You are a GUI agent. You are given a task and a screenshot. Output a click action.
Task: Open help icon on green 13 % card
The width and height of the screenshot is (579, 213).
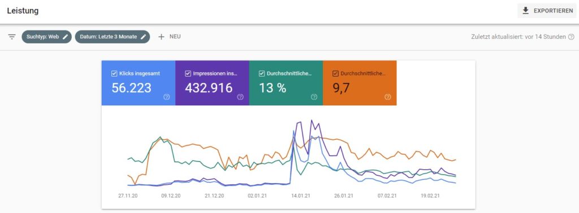click(x=314, y=97)
